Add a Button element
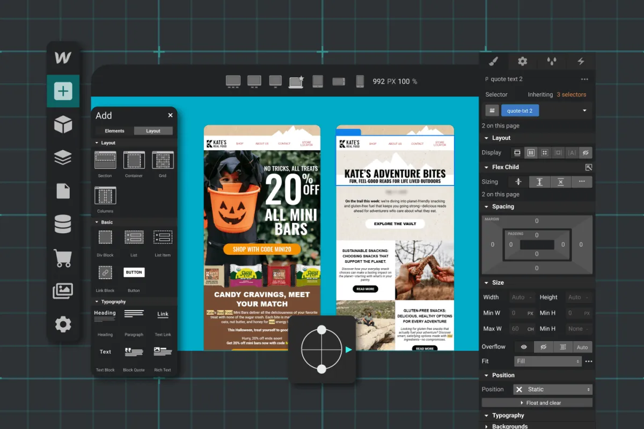This screenshot has height=429, width=644. [x=134, y=272]
